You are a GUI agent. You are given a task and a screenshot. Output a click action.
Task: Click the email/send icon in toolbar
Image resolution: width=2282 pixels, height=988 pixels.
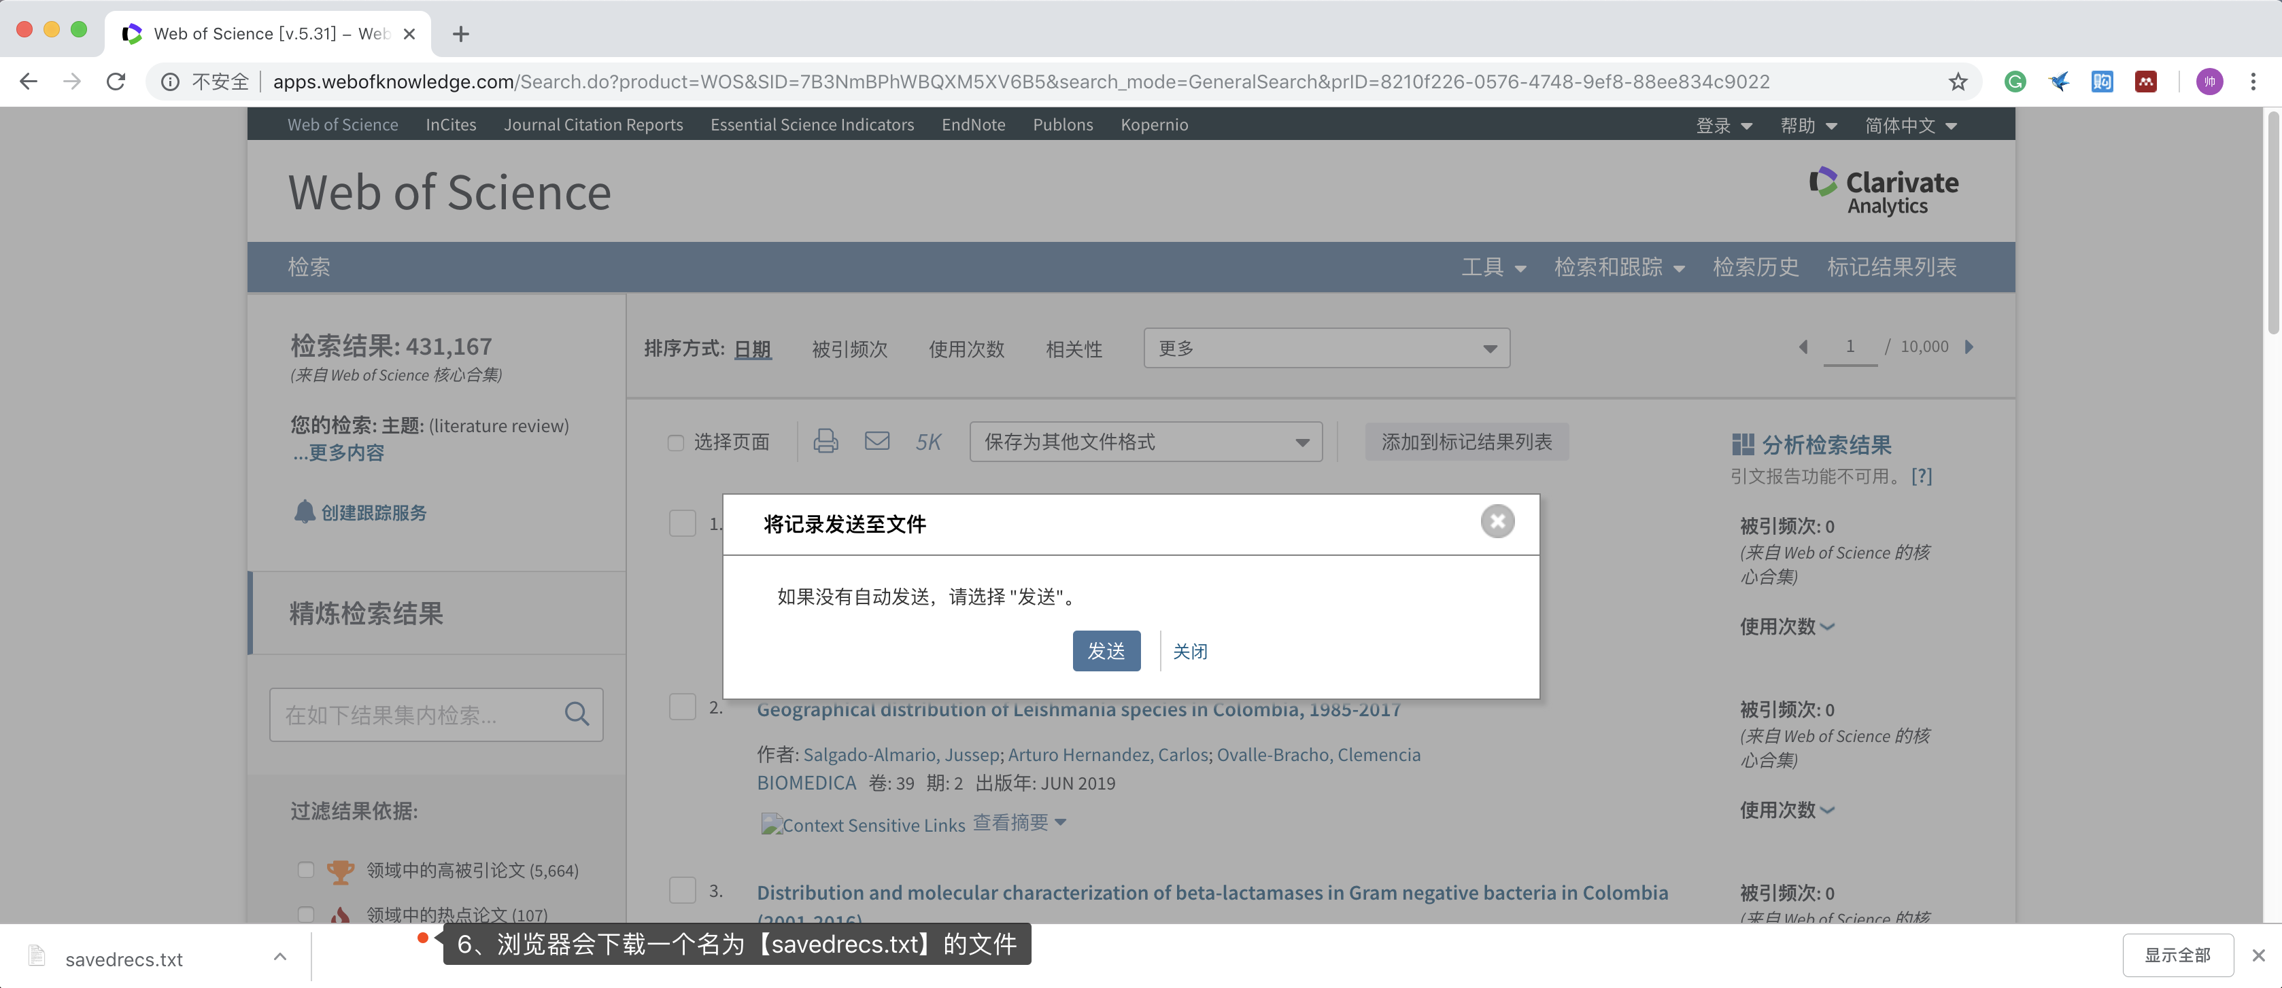(x=874, y=441)
